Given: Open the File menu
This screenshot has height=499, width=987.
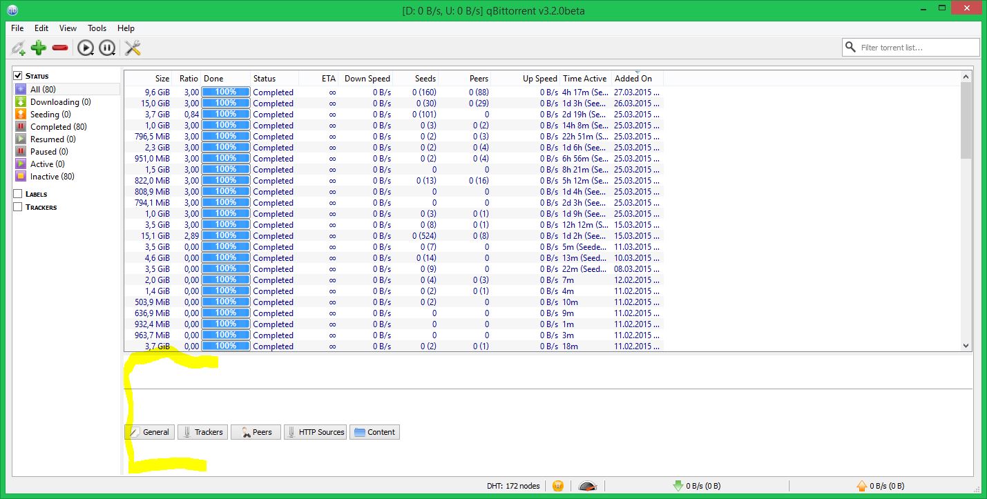Looking at the screenshot, I should click(17, 28).
